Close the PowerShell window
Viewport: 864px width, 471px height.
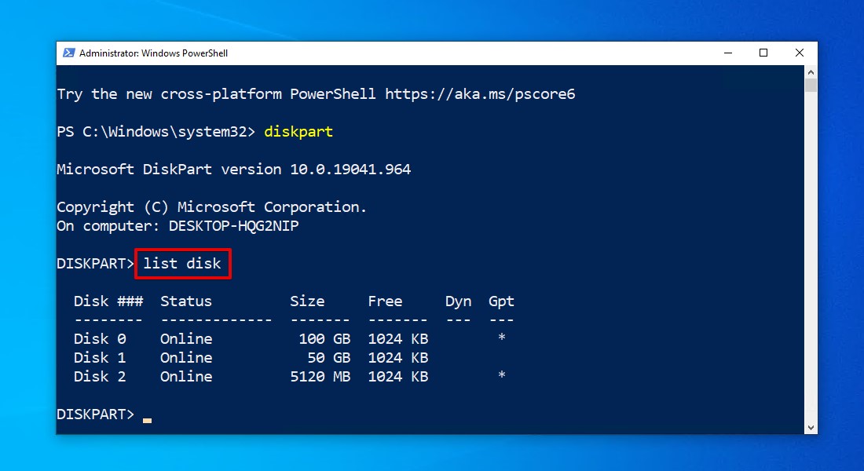(x=800, y=53)
